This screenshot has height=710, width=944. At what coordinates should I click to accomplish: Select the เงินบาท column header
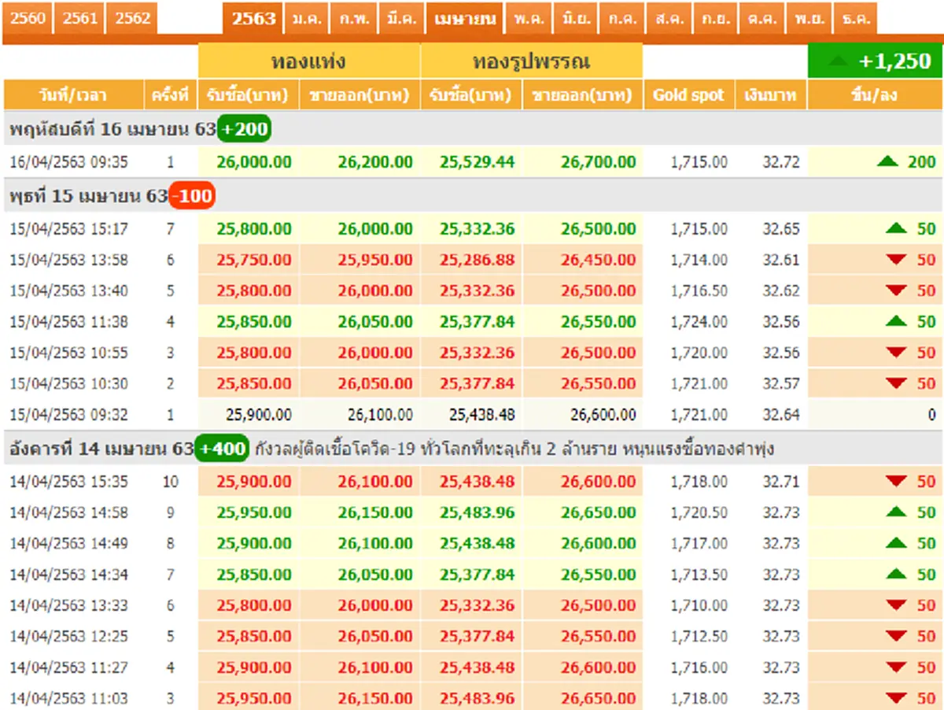coord(771,94)
